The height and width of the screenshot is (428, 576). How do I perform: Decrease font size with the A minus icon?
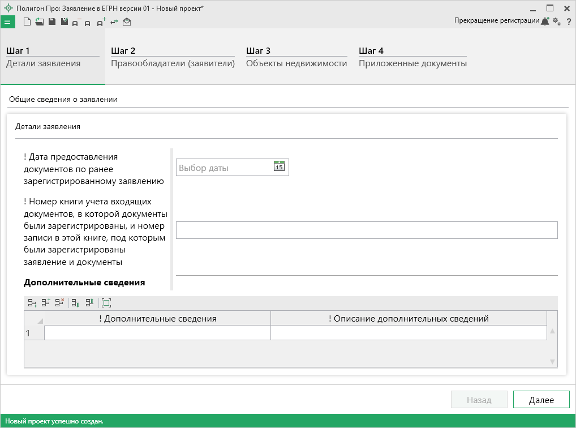76,22
